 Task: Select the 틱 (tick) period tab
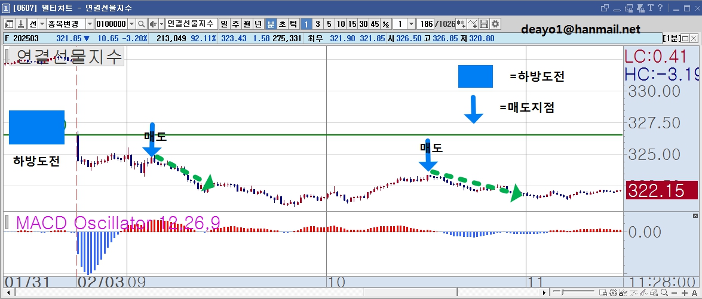(x=293, y=24)
